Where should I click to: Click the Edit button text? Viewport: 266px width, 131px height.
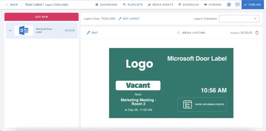tap(95, 33)
